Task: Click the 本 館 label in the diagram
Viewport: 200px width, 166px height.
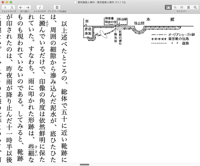Action: (x=160, y=19)
